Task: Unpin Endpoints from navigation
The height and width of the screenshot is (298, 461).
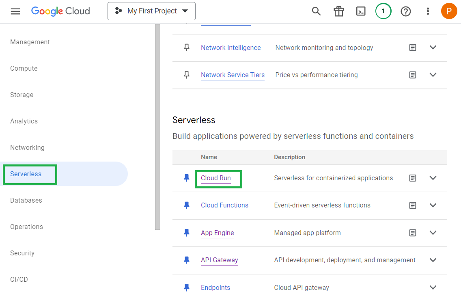Action: (x=187, y=288)
